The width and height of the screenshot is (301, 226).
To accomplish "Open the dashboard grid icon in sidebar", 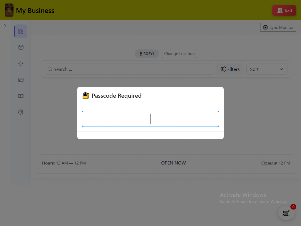I will tap(21, 31).
